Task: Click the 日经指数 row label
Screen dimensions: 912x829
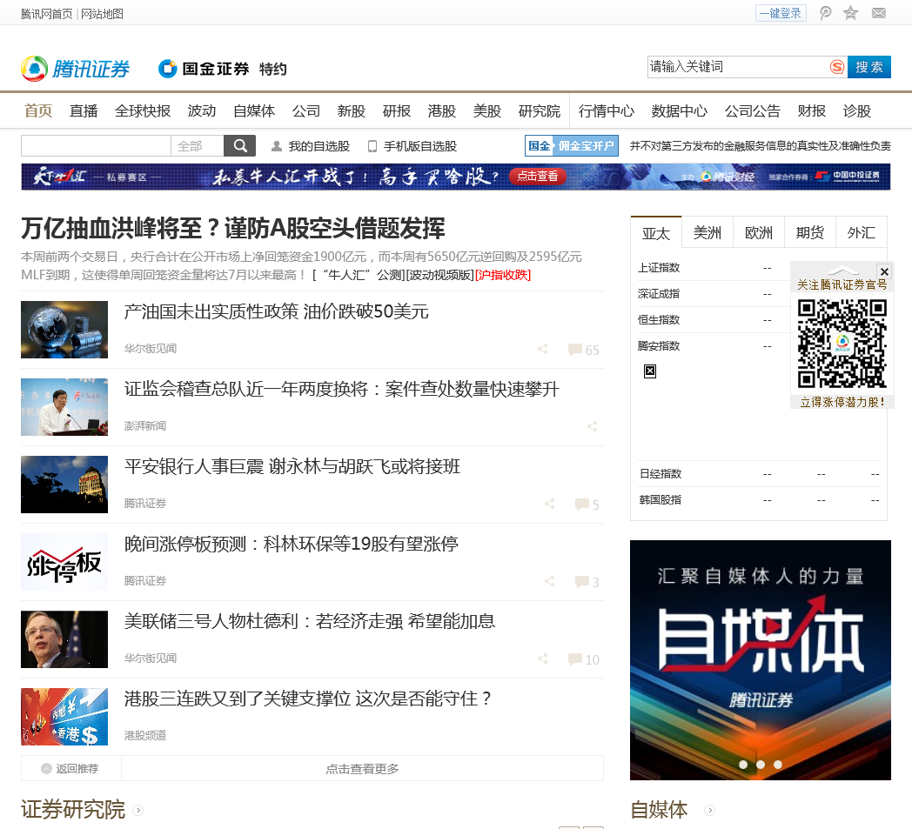Action: pyautogui.click(x=661, y=474)
